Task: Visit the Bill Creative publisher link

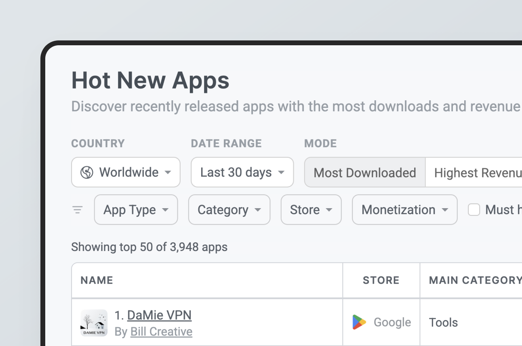Action: [x=161, y=331]
